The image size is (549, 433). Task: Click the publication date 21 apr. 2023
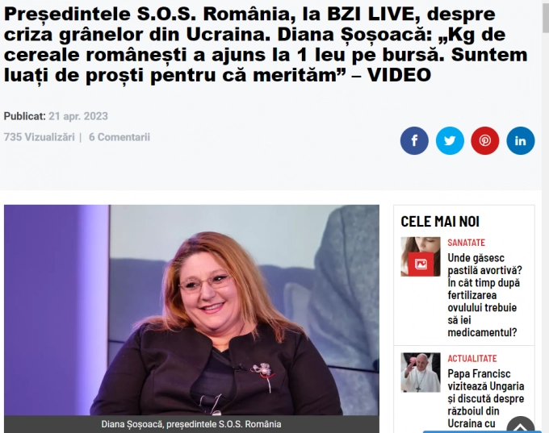coord(78,116)
